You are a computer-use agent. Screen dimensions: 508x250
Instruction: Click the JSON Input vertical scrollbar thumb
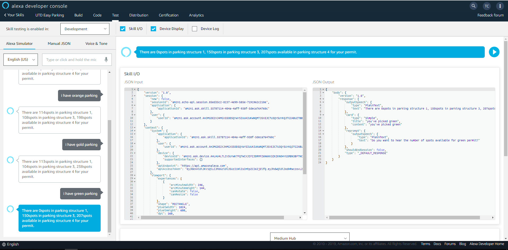305,133
